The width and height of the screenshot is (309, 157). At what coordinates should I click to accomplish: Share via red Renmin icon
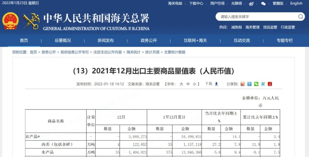coord(270,84)
